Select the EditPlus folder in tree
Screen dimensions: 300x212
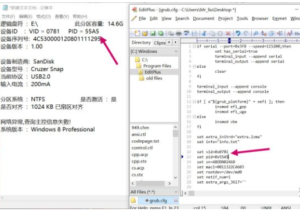pos(150,72)
